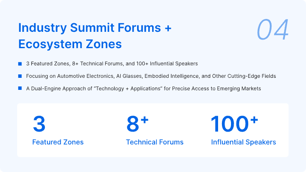This screenshot has height=172, width=306.
Task: Click the blue bullet beside Dual-Engine Approach line
Action: (20, 89)
